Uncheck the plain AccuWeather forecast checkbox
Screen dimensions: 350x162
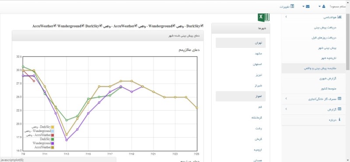click(x=55, y=26)
